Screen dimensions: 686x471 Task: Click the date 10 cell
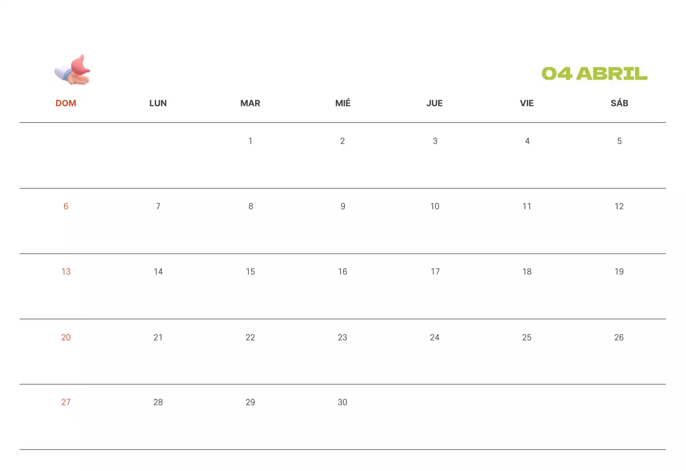coord(435,207)
